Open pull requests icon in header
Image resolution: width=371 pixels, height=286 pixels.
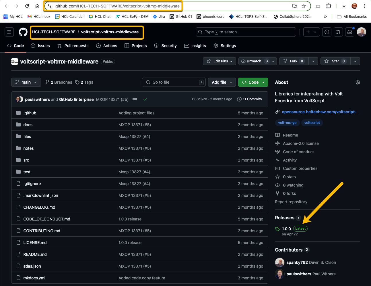(x=338, y=32)
